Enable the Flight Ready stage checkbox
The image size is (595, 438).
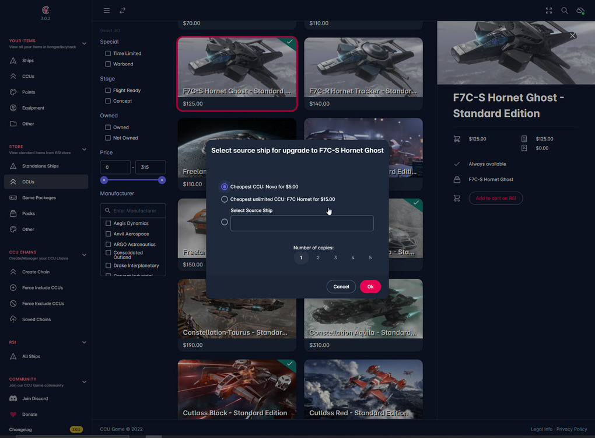[108, 91]
